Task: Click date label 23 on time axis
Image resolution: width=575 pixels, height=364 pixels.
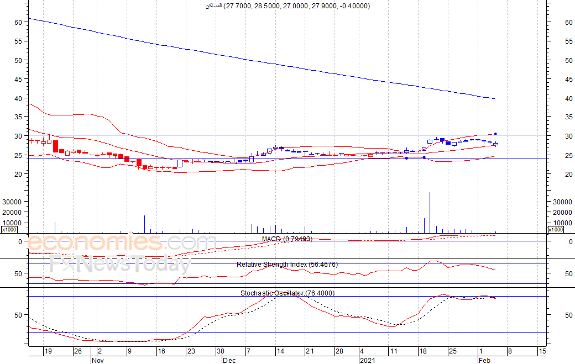Action: 191,351
